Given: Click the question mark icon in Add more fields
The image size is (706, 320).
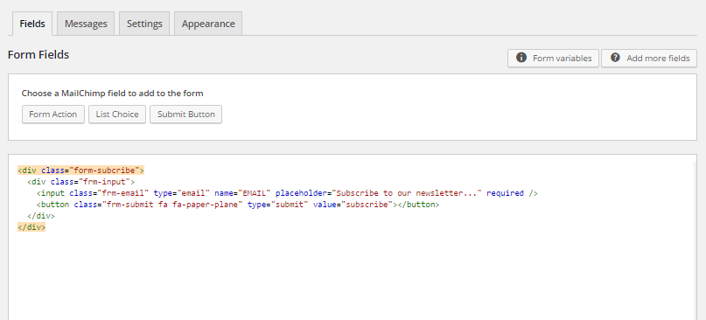Looking at the screenshot, I should coord(615,58).
